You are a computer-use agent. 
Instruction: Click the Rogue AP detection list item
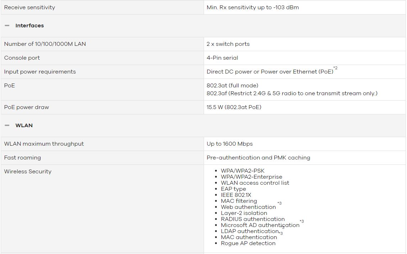point(248,243)
